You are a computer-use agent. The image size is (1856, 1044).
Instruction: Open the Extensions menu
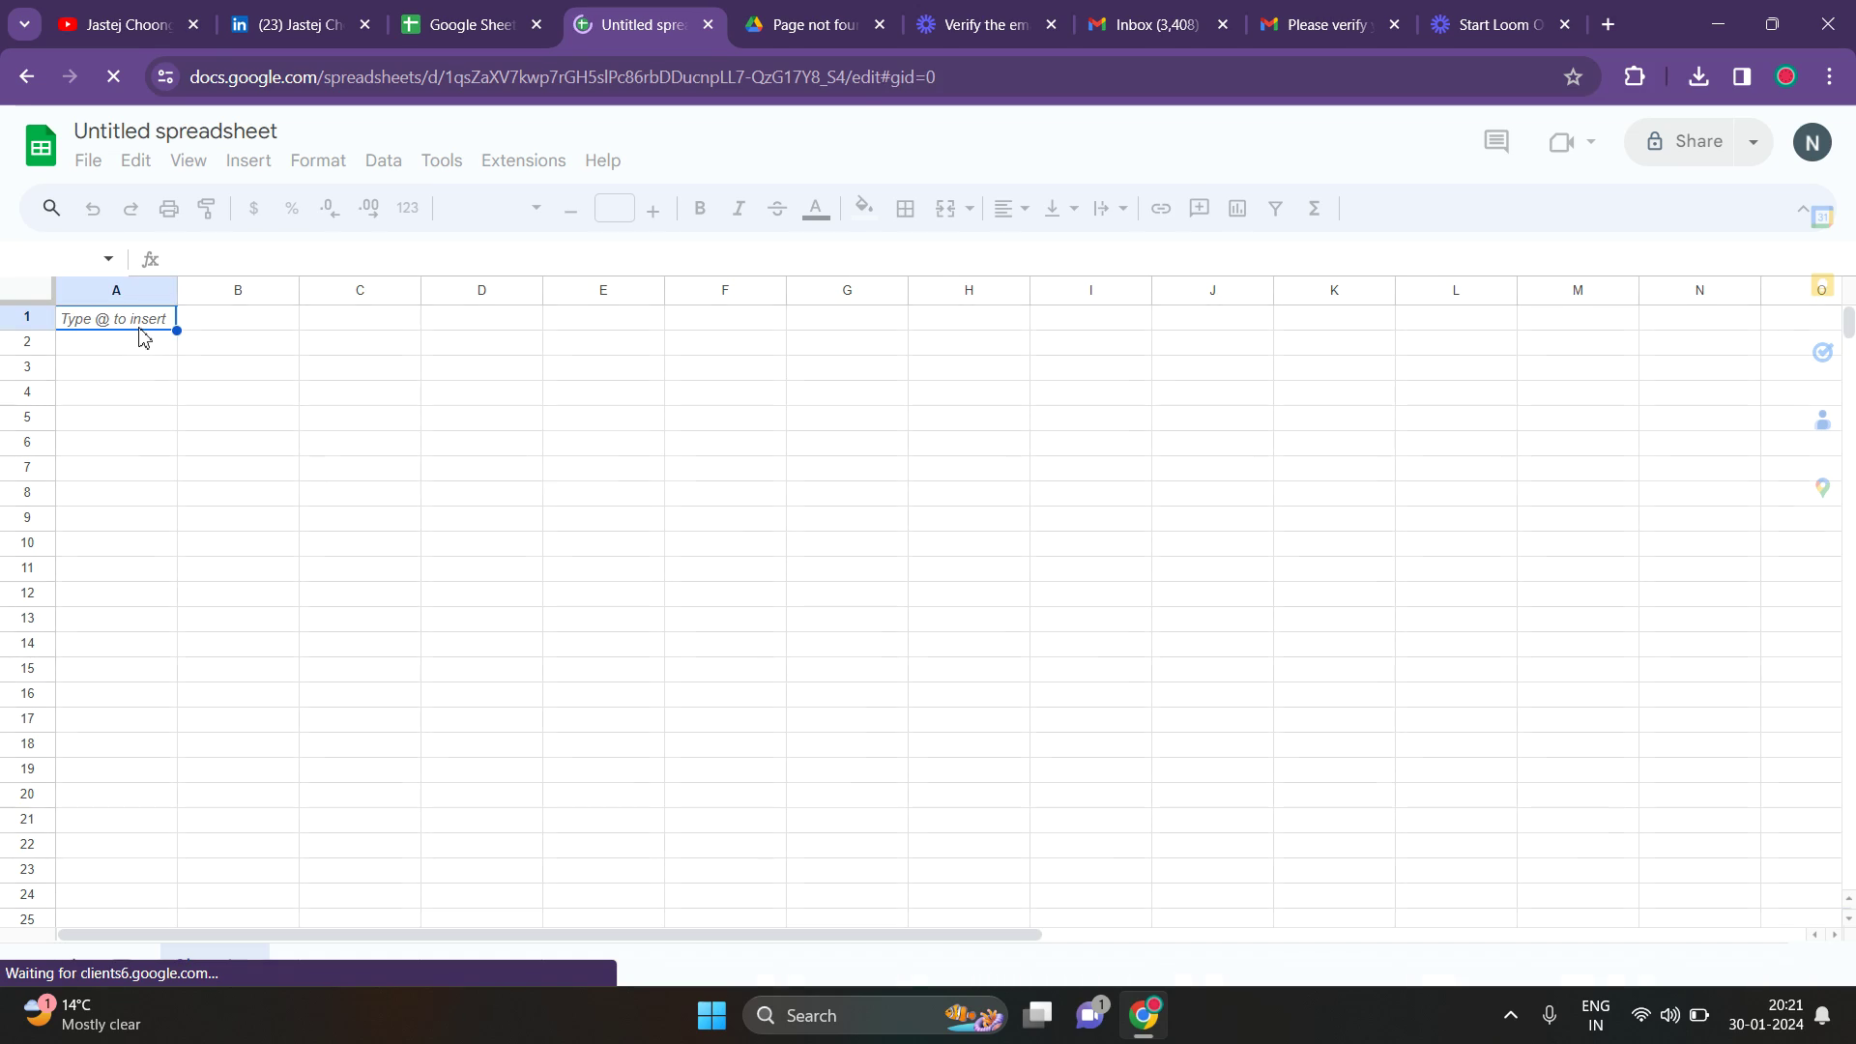point(523,160)
